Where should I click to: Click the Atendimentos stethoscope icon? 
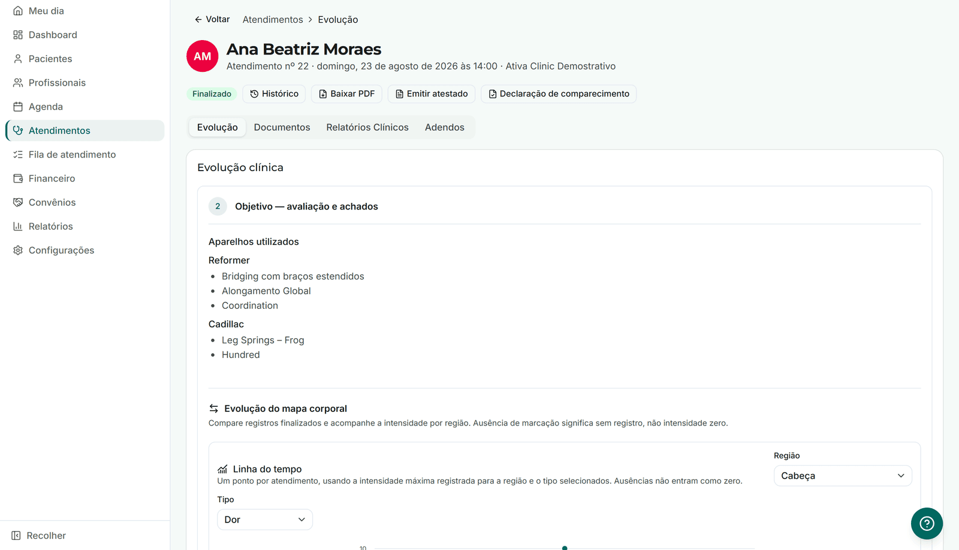tap(18, 130)
